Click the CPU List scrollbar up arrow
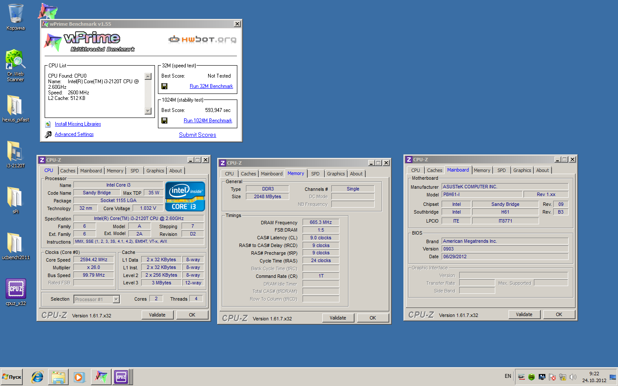 tap(148, 76)
